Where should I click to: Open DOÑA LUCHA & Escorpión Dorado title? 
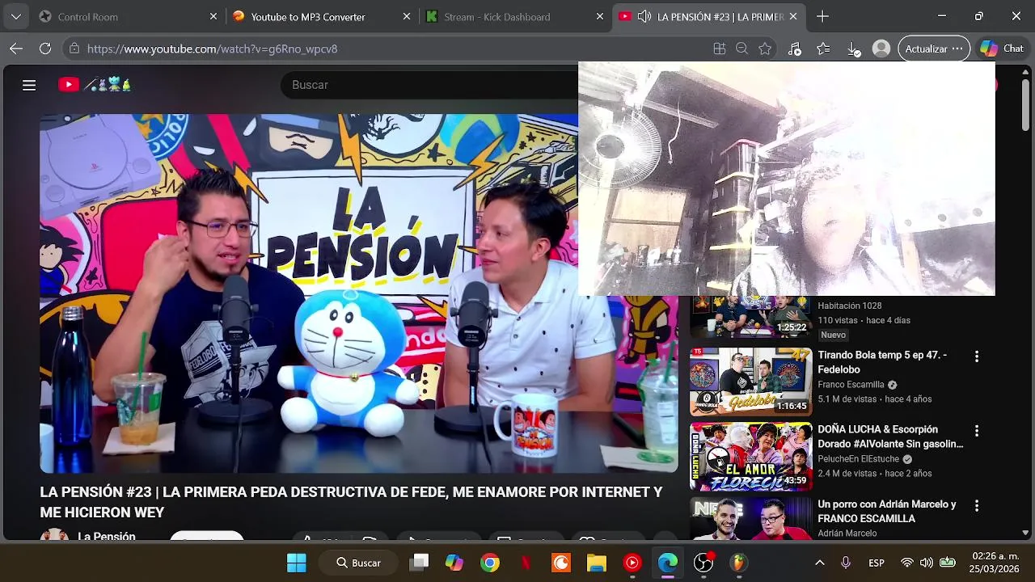(890, 436)
